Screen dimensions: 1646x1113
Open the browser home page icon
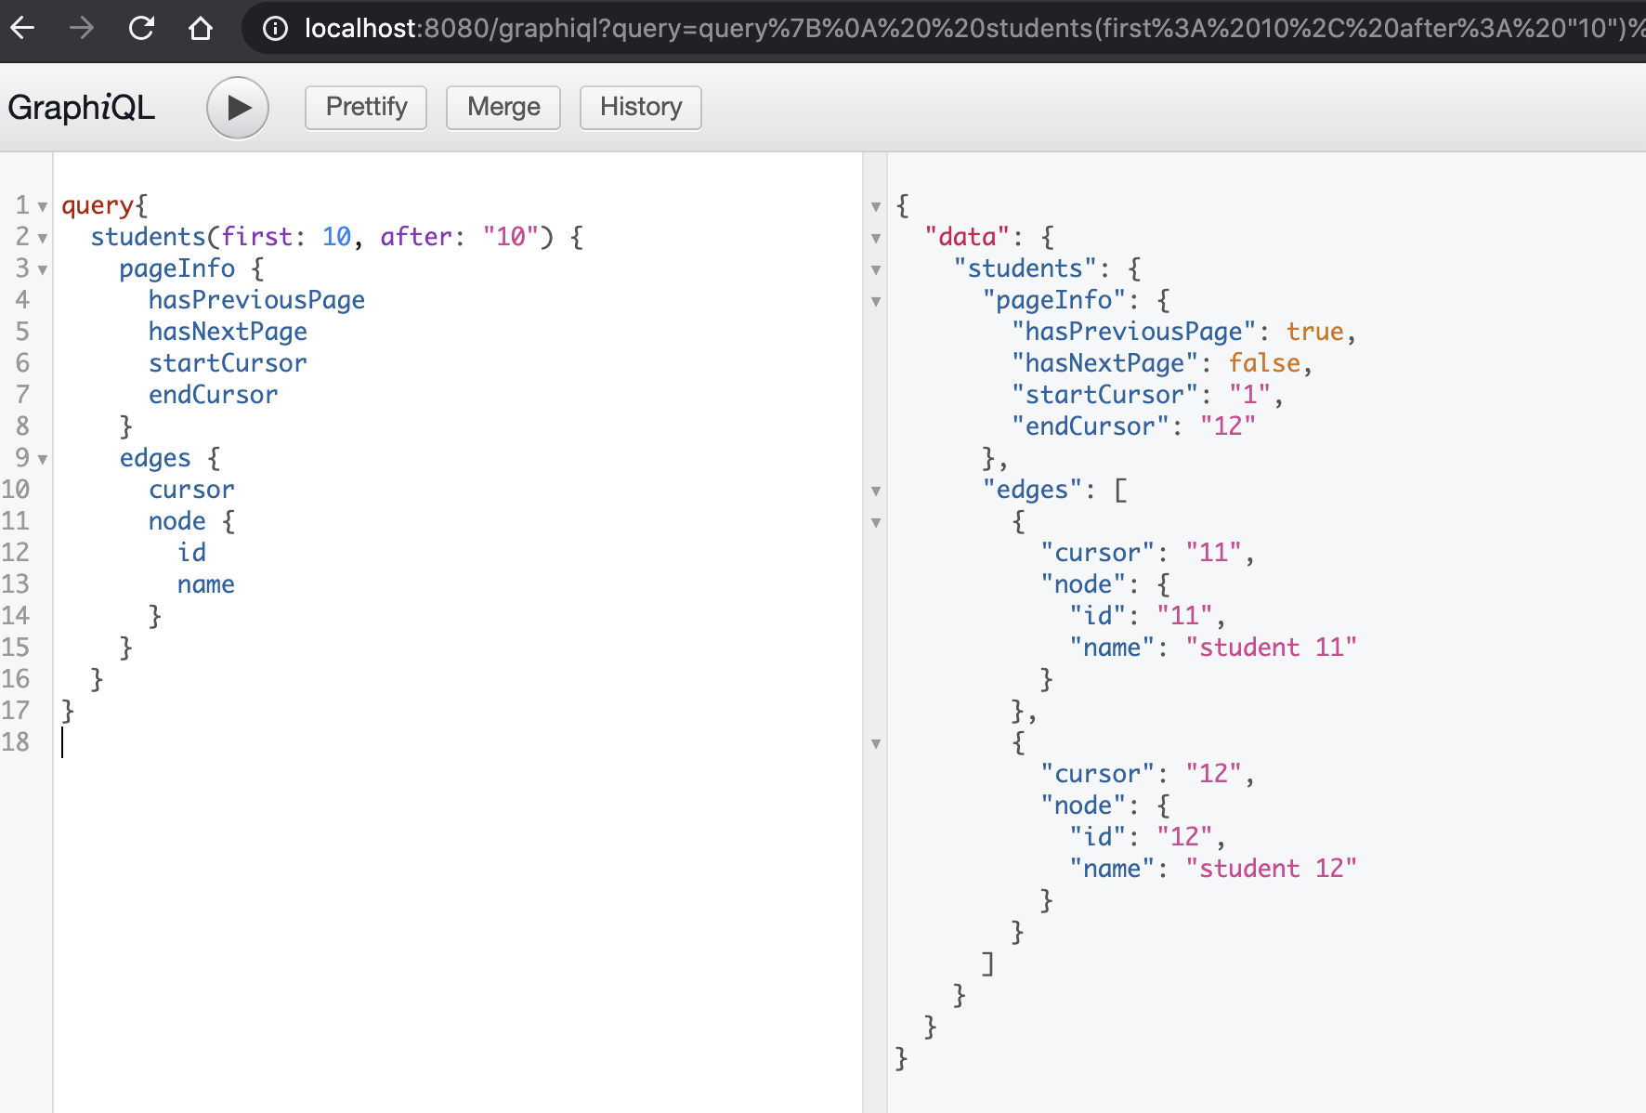[200, 29]
